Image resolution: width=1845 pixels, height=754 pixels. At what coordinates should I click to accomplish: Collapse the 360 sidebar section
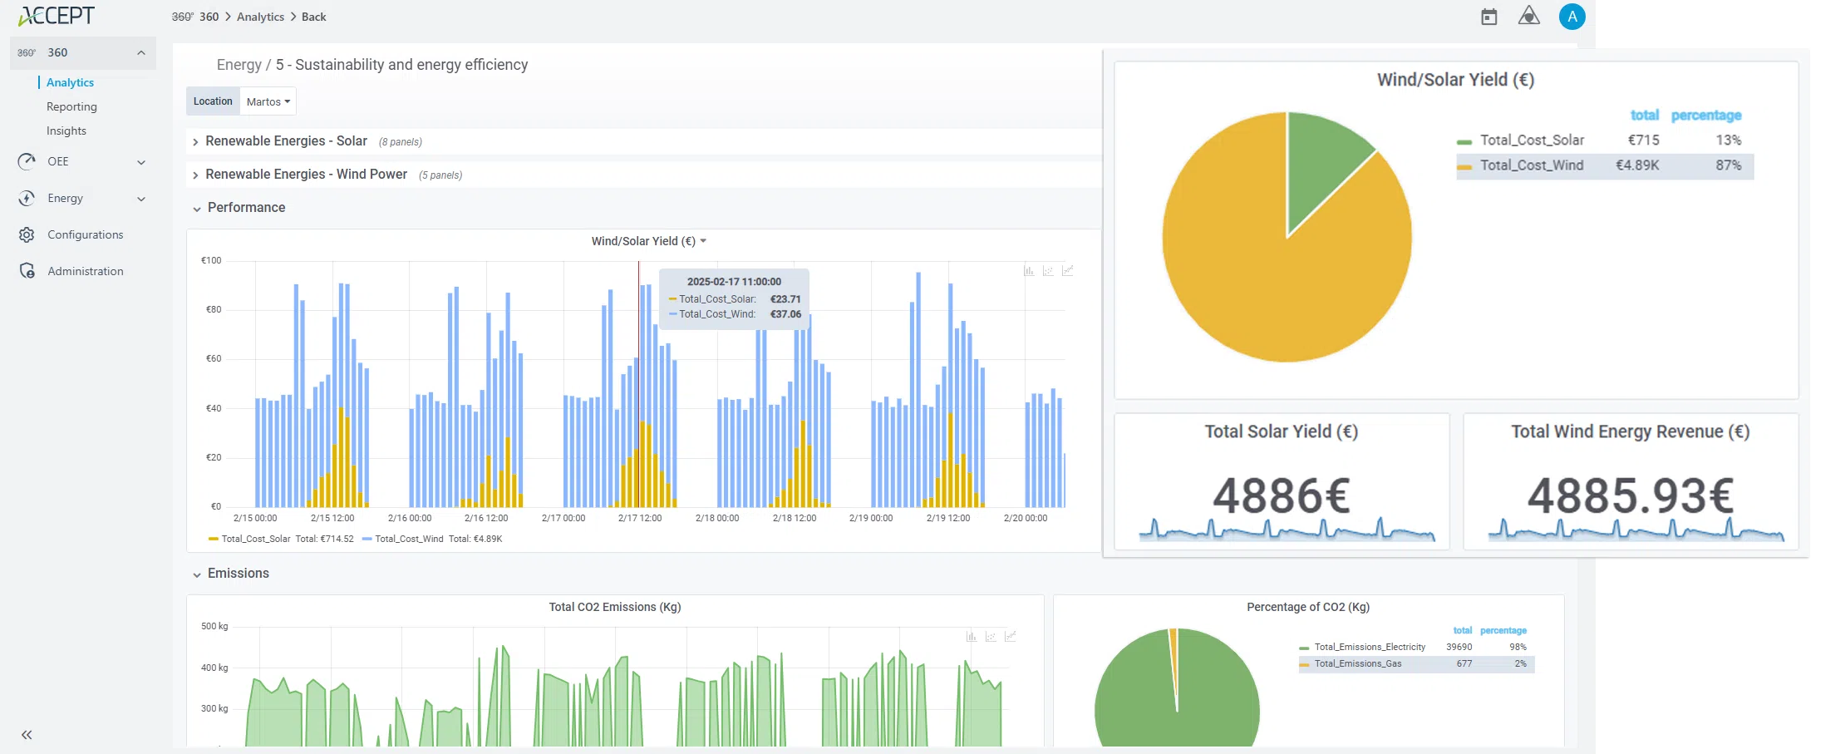click(x=141, y=52)
